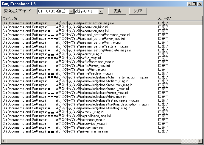Click the 変換 convert button
Screen dimensions: 204x145
[x=117, y=11]
